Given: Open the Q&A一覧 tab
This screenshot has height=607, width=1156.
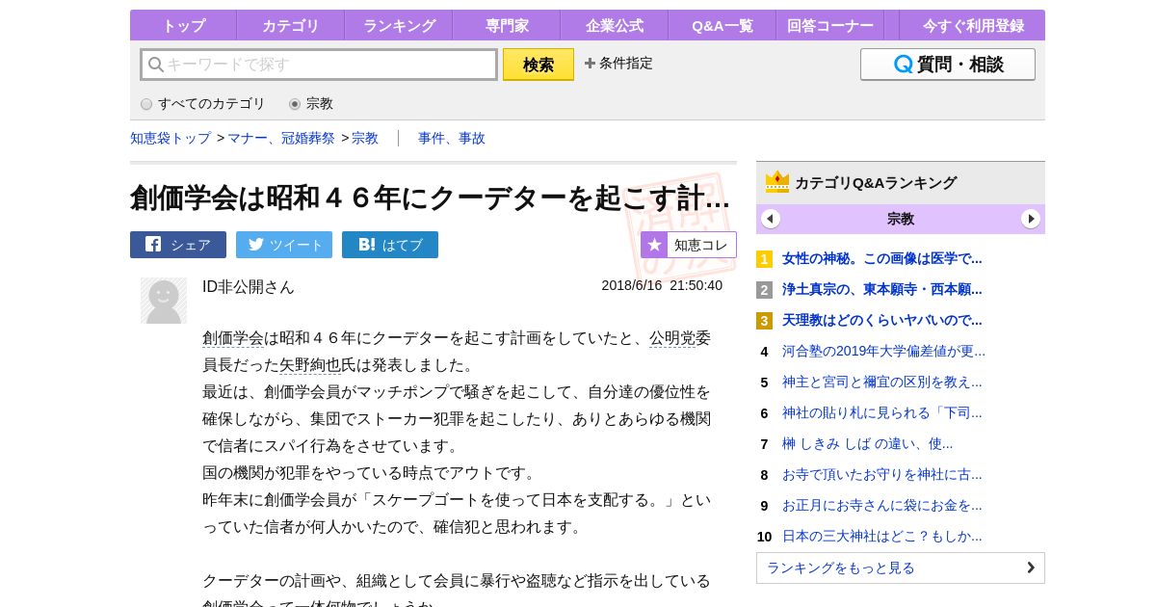Looking at the screenshot, I should pyautogui.click(x=722, y=25).
